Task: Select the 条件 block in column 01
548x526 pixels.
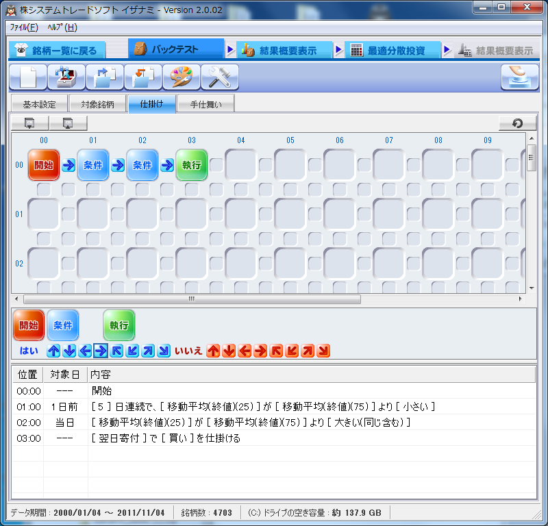Action: [93, 165]
